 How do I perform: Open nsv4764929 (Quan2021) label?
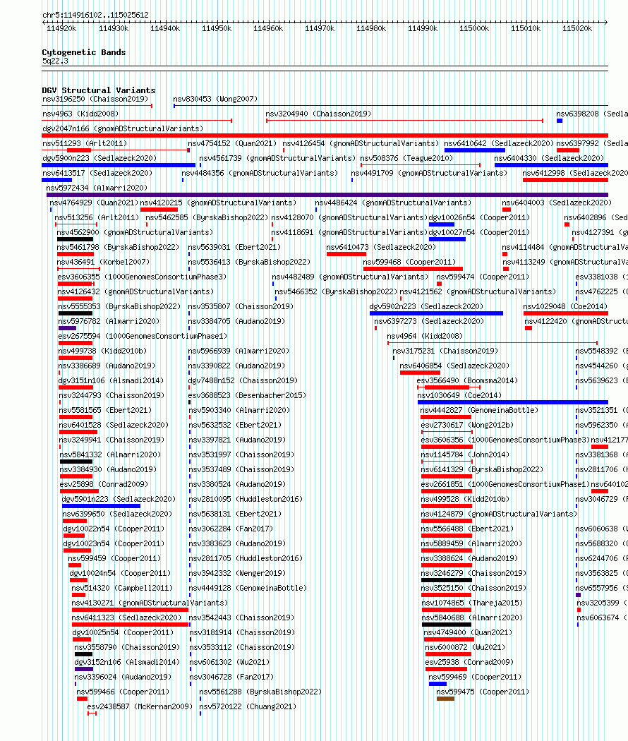pyautogui.click(x=94, y=203)
